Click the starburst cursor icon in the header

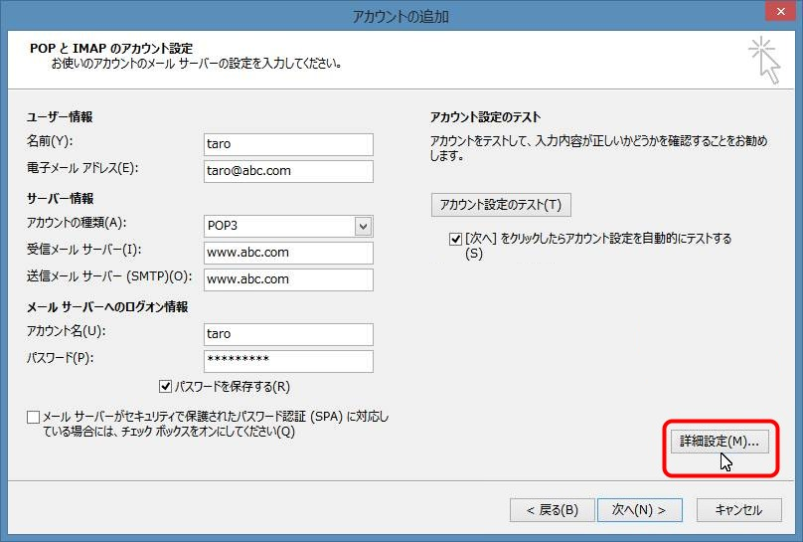coord(763,60)
